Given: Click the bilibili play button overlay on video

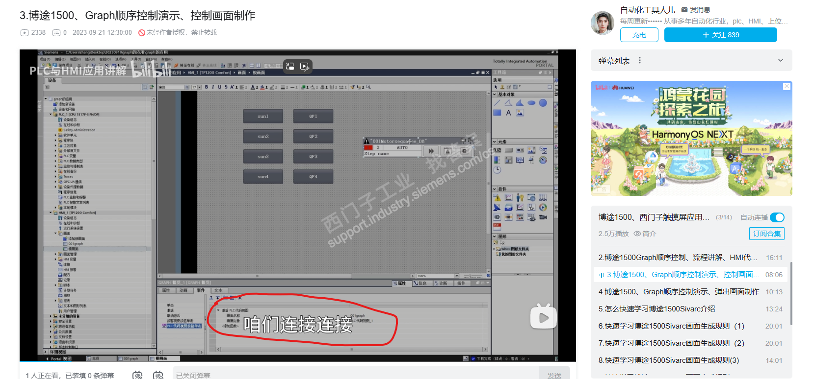Looking at the screenshot, I should tap(543, 317).
